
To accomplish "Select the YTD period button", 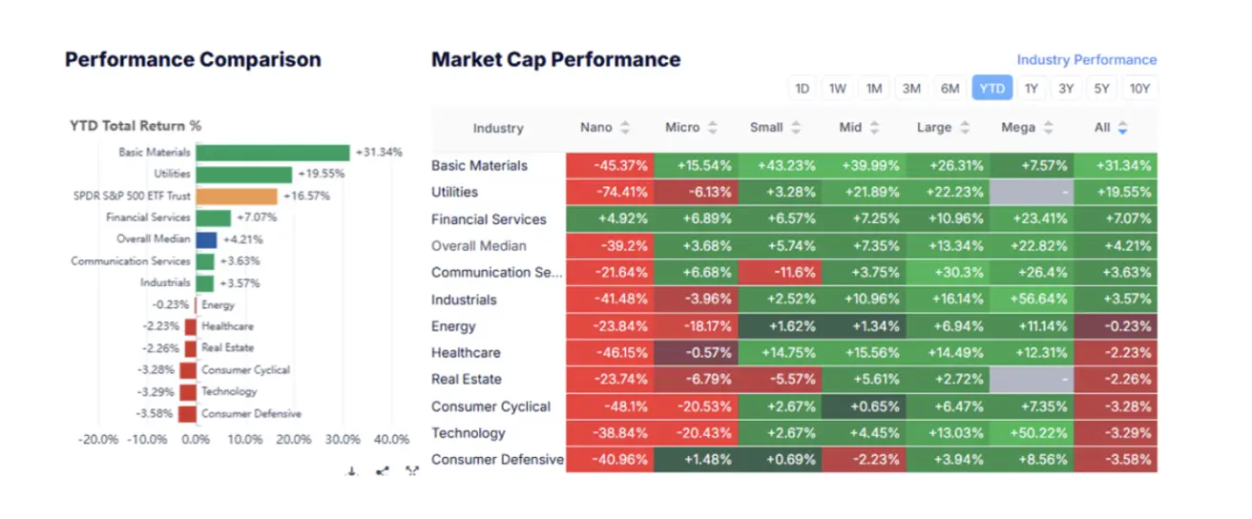I will click(991, 89).
